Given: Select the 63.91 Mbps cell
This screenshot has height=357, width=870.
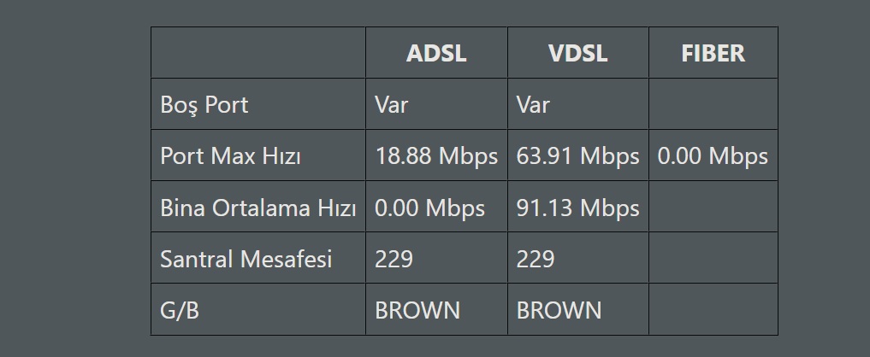Looking at the screenshot, I should click(x=577, y=156).
